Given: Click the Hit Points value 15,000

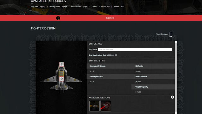Looking at the screenshot, I should point(138,71).
